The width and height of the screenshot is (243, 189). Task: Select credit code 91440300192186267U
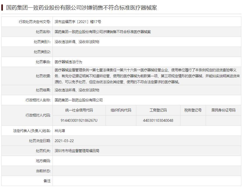click(79, 120)
